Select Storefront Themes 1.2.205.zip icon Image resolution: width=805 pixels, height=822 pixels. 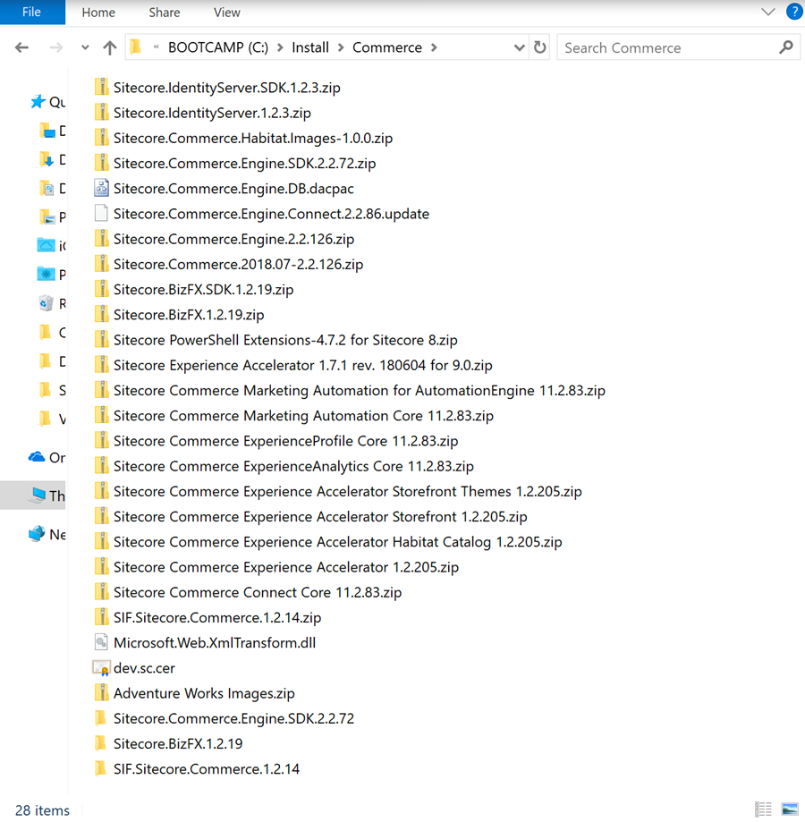pos(101,491)
